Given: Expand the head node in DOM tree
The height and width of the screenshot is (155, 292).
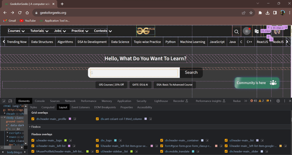Looking at the screenshot, I should pos(5,113).
